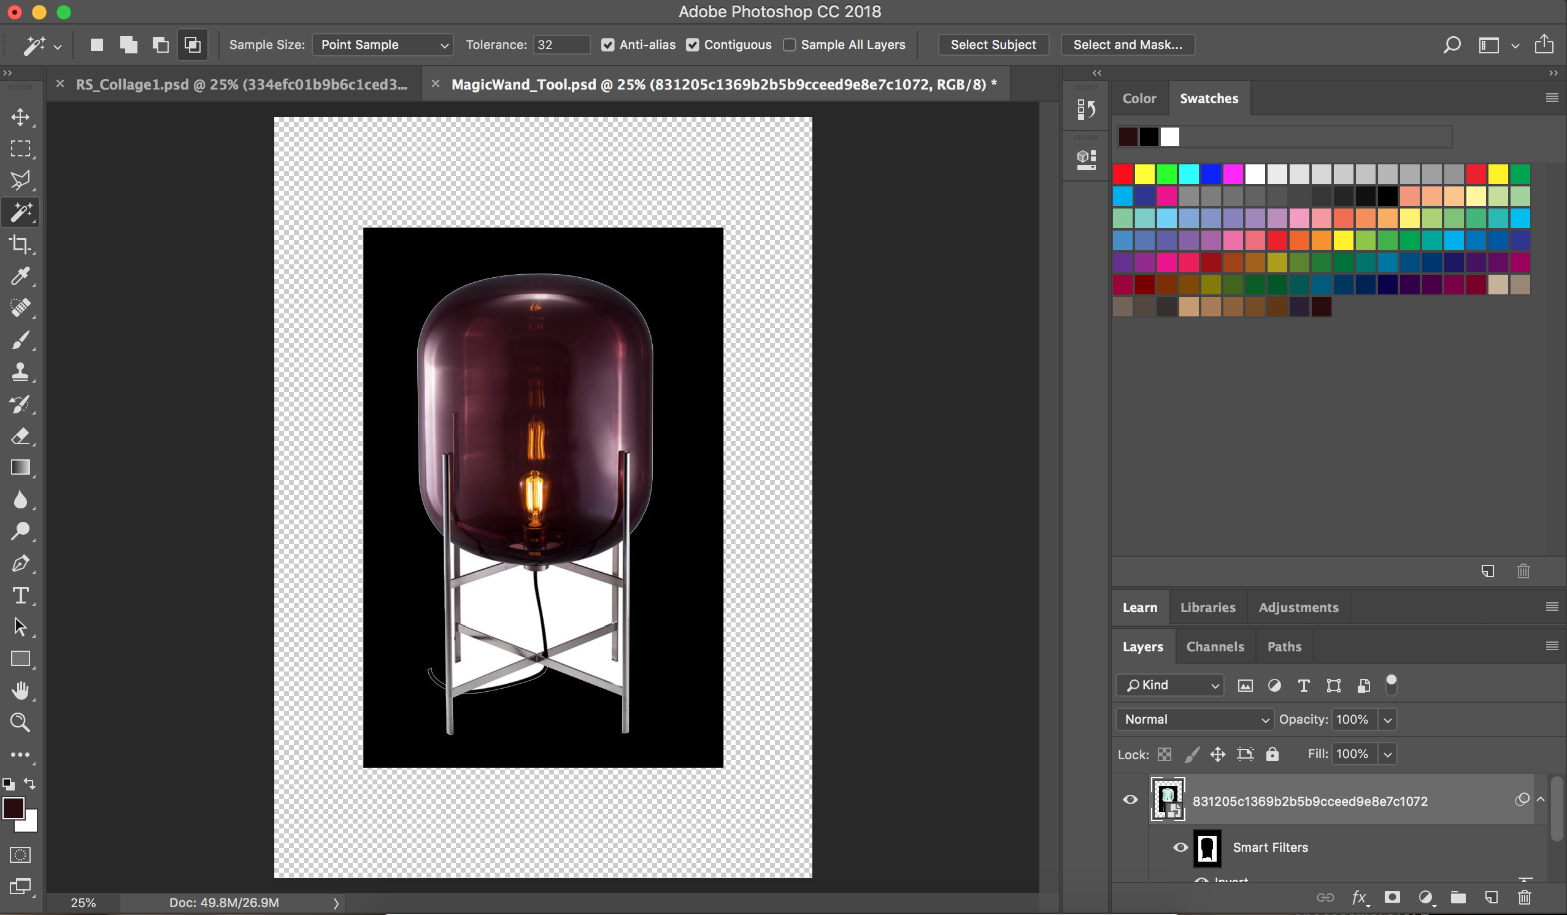Uncheck the Contiguous checkbox

(692, 45)
